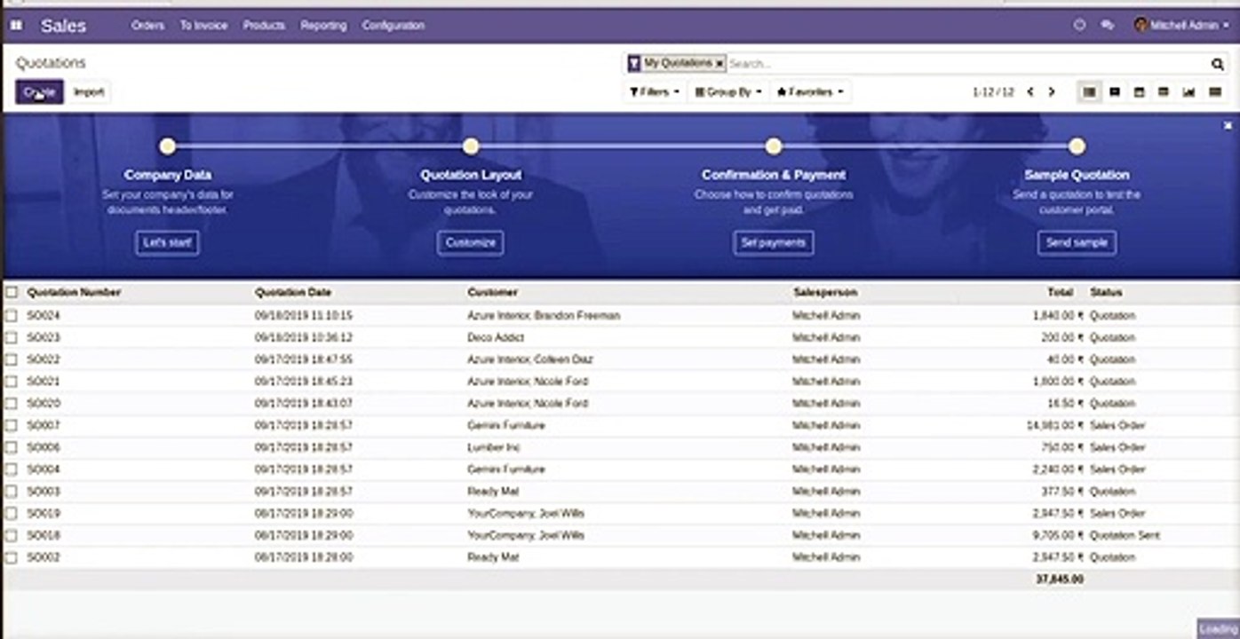The image size is (1240, 639).
Task: Tick the checkbox for SO023
Action: (12, 338)
